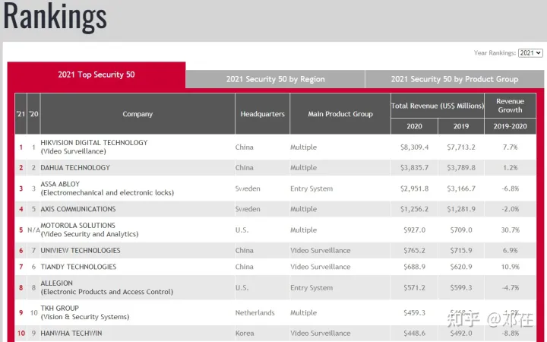Screen dimensions: 547x342
Task: Select Tiandy Technologies company name
Action: point(78,268)
